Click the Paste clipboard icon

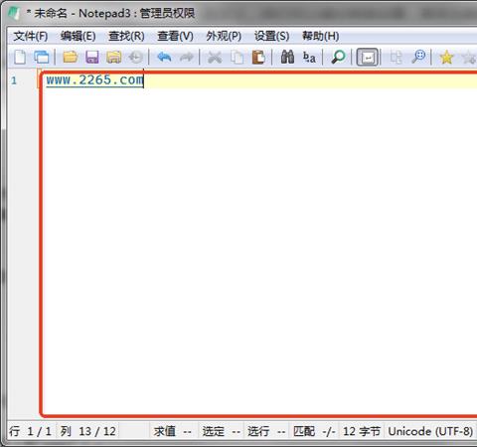[x=258, y=58]
